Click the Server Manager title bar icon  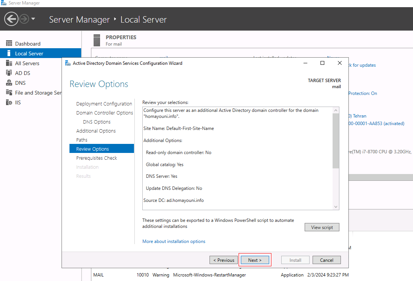click(x=4, y=3)
